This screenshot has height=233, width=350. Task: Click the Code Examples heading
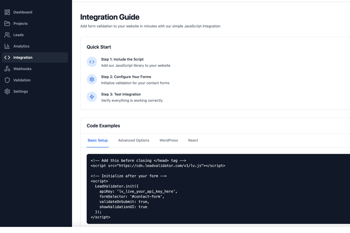pyautogui.click(x=103, y=126)
